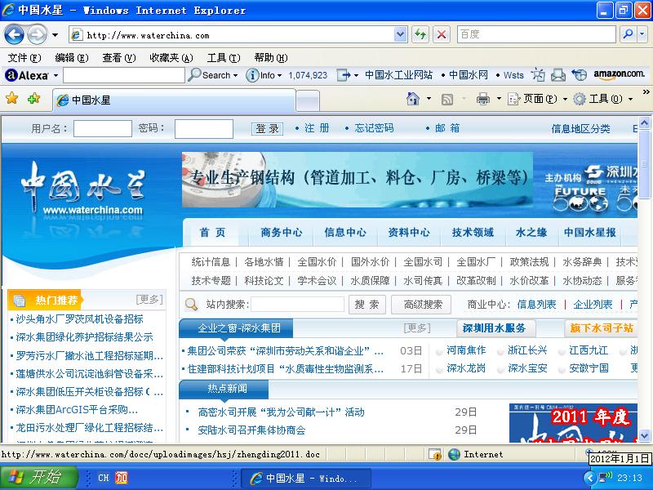
Task: Click the red Stop loading icon
Action: (x=442, y=34)
